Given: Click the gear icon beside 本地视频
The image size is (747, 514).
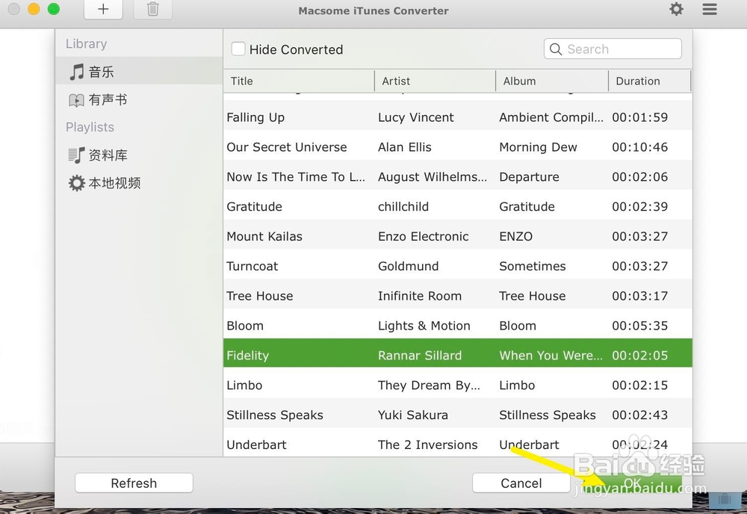Looking at the screenshot, I should click(x=77, y=182).
